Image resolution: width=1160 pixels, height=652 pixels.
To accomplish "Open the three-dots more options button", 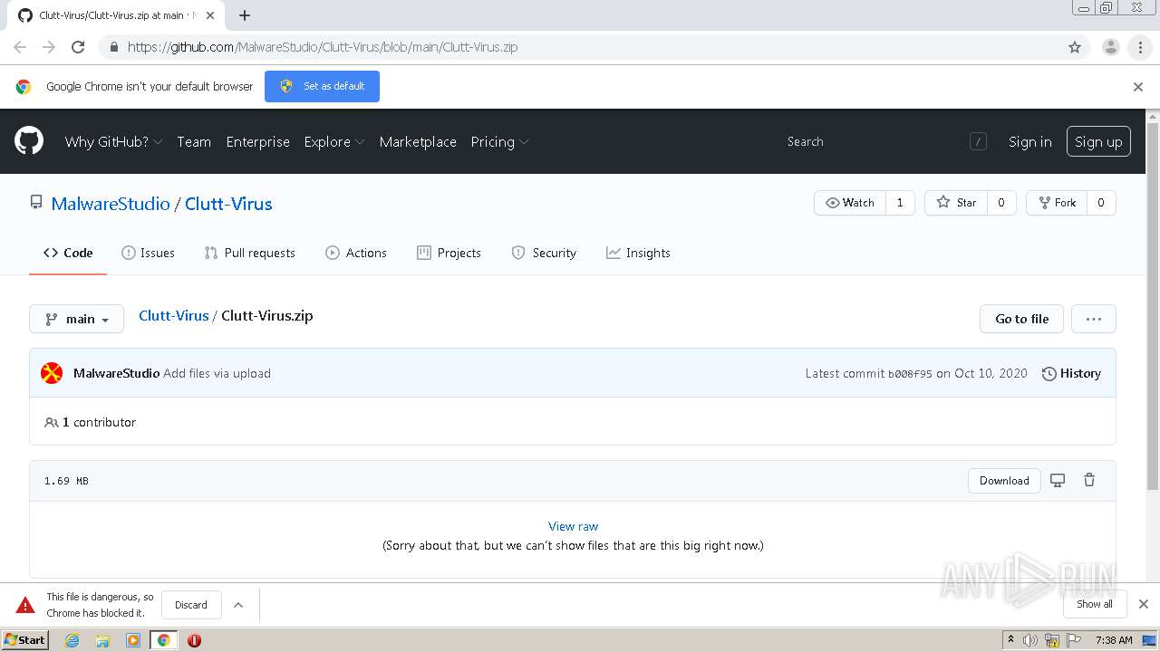I will point(1093,319).
